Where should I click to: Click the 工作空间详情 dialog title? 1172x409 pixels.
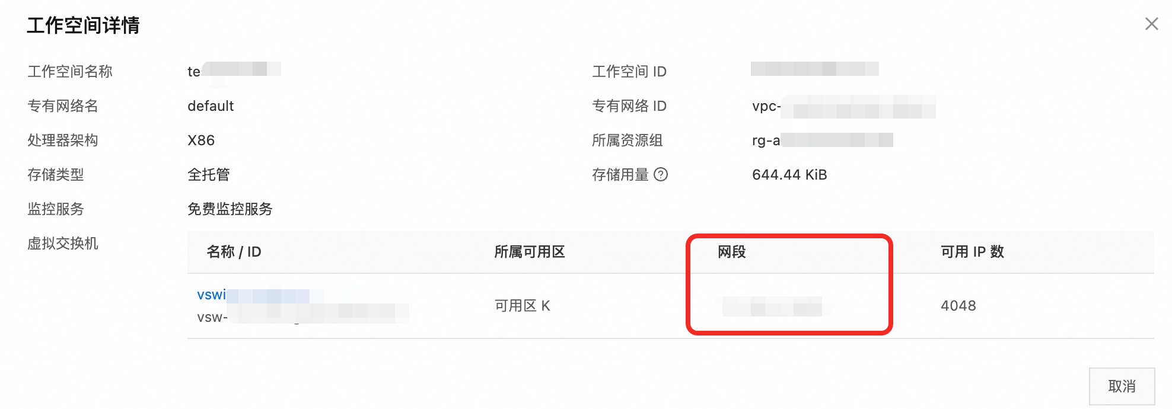point(83,25)
